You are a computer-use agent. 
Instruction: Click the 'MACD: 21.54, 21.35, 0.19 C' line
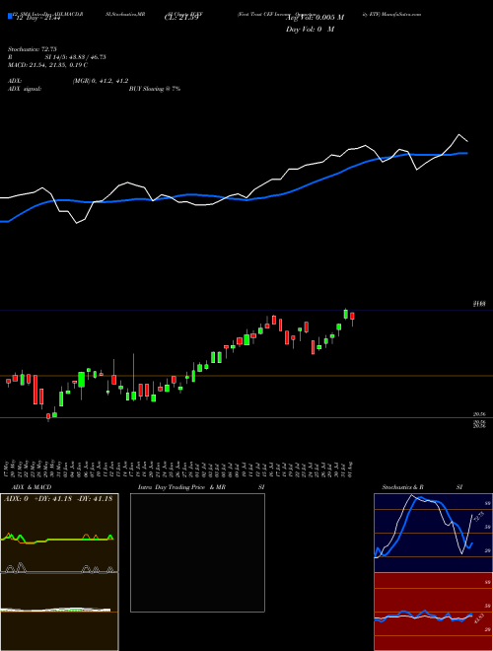point(47,65)
